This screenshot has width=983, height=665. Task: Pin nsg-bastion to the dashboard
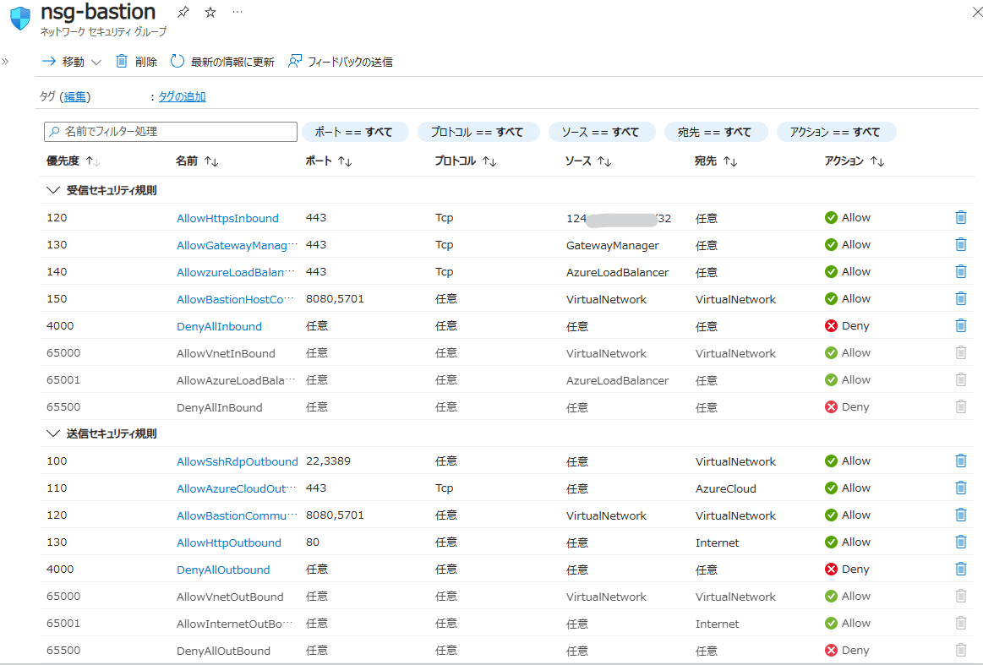click(183, 12)
